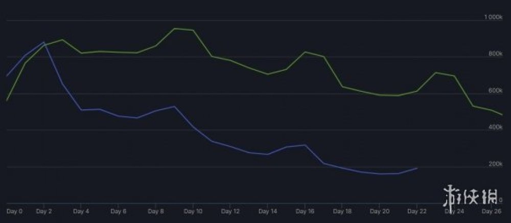Click the Day 14 axis label

pos(268,210)
